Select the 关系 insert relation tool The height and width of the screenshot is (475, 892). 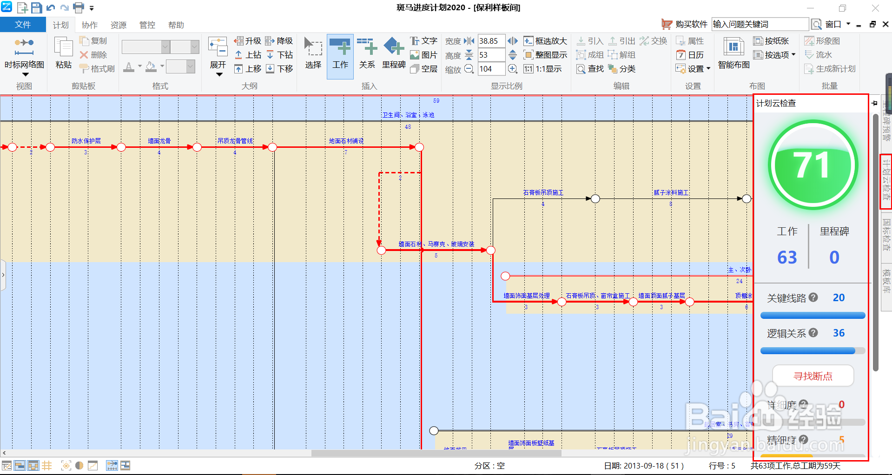point(367,53)
